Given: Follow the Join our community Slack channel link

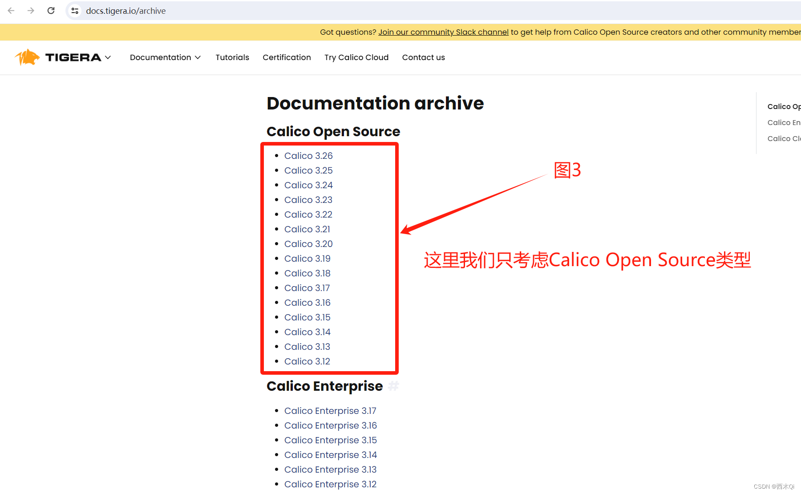Looking at the screenshot, I should (443, 32).
